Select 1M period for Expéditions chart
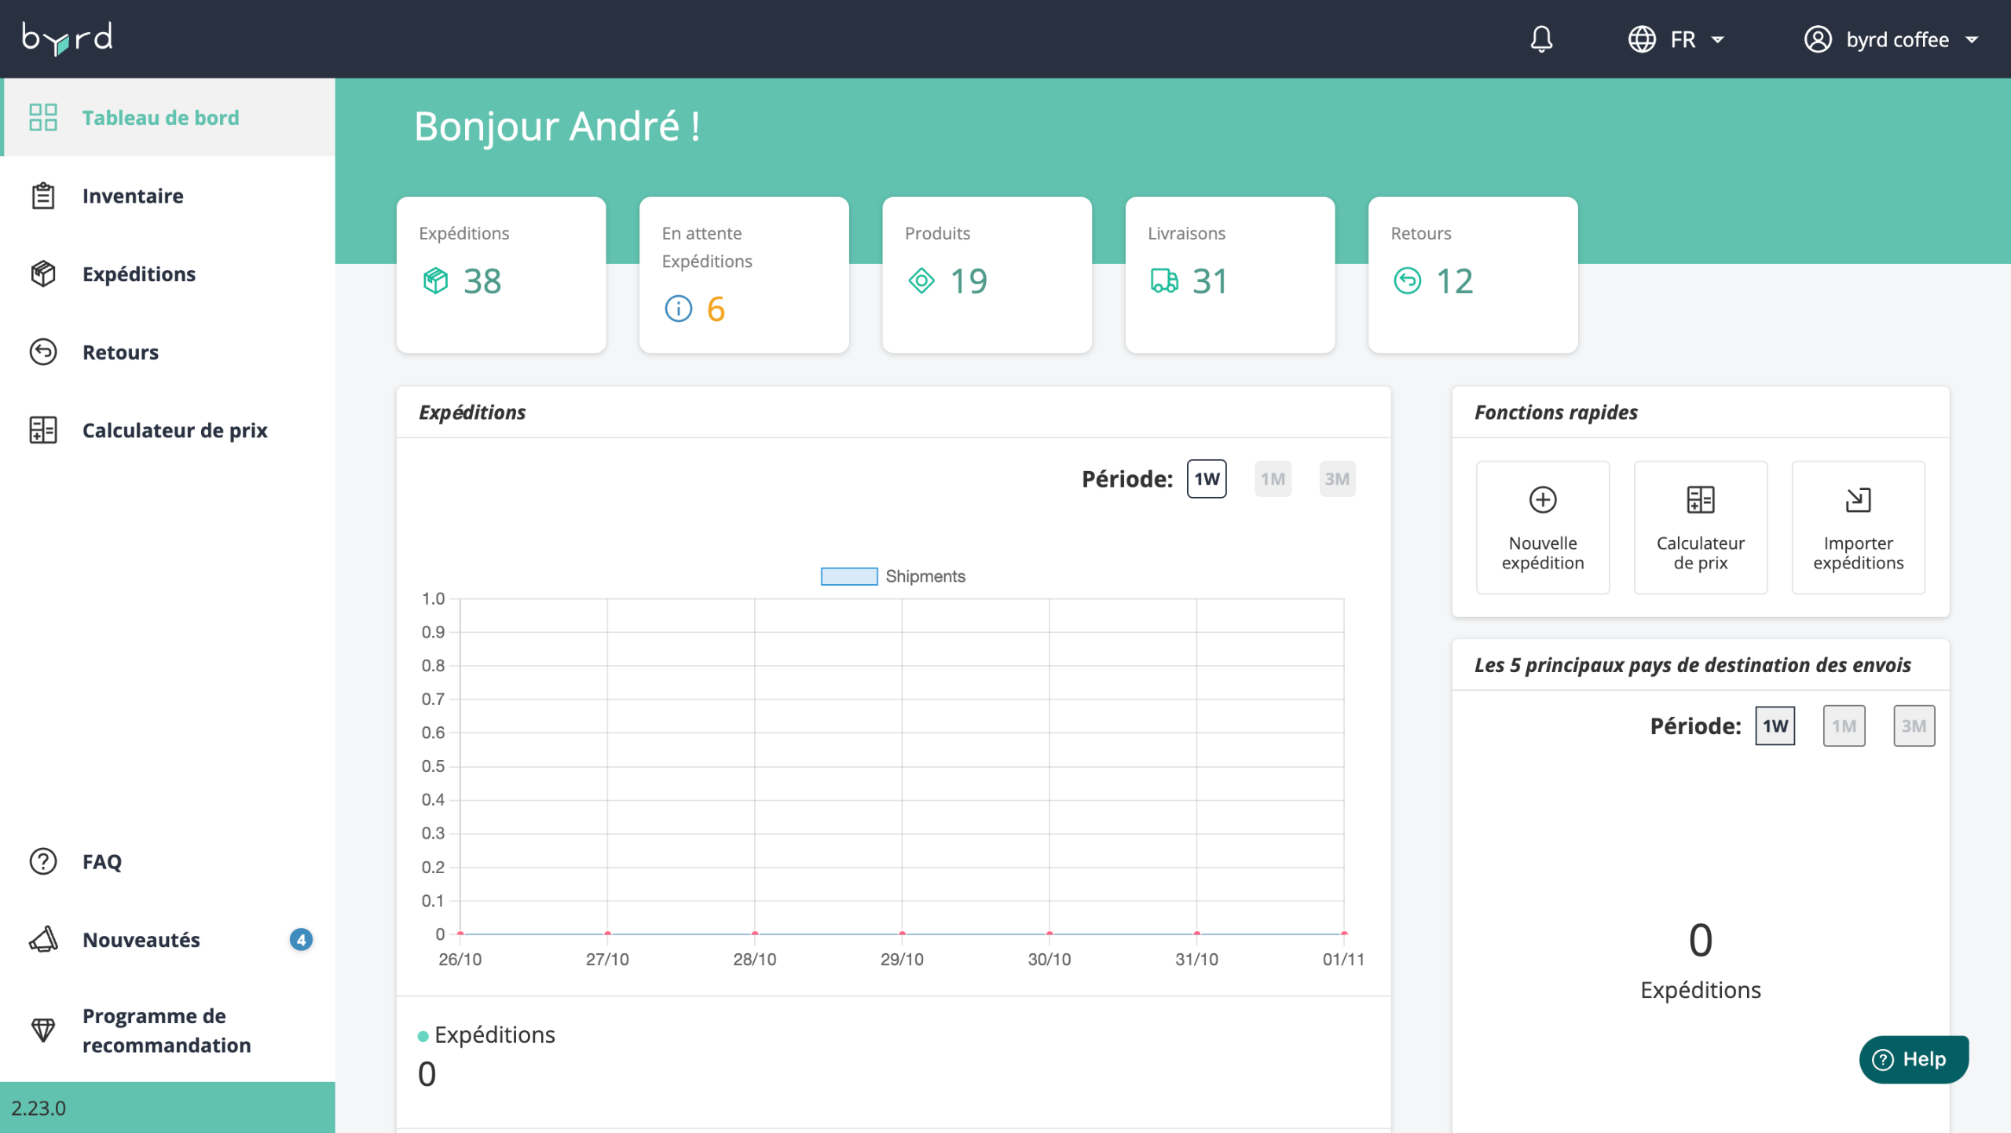2011x1133 pixels. (x=1273, y=479)
